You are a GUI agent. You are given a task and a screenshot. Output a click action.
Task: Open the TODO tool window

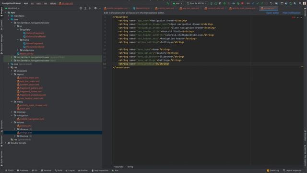9,171
